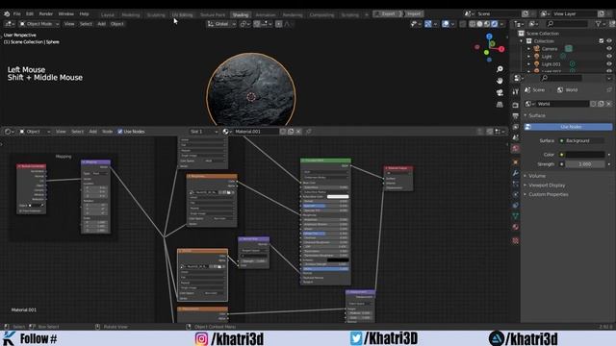Open the Slot 1 material slot dropdown

(x=203, y=132)
